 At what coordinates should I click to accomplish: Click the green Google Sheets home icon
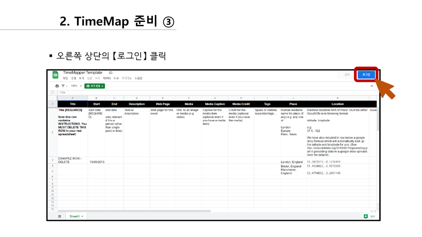pyautogui.click(x=55, y=75)
